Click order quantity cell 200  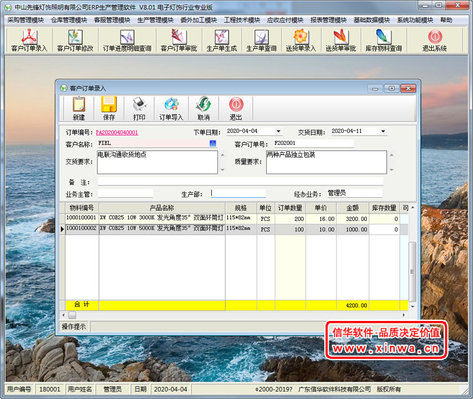click(x=290, y=219)
